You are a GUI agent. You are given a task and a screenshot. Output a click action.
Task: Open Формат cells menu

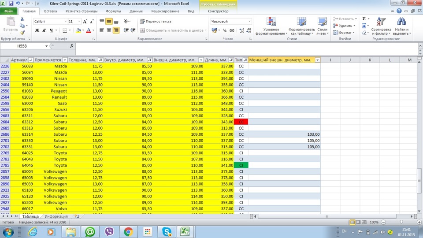tap(343, 32)
